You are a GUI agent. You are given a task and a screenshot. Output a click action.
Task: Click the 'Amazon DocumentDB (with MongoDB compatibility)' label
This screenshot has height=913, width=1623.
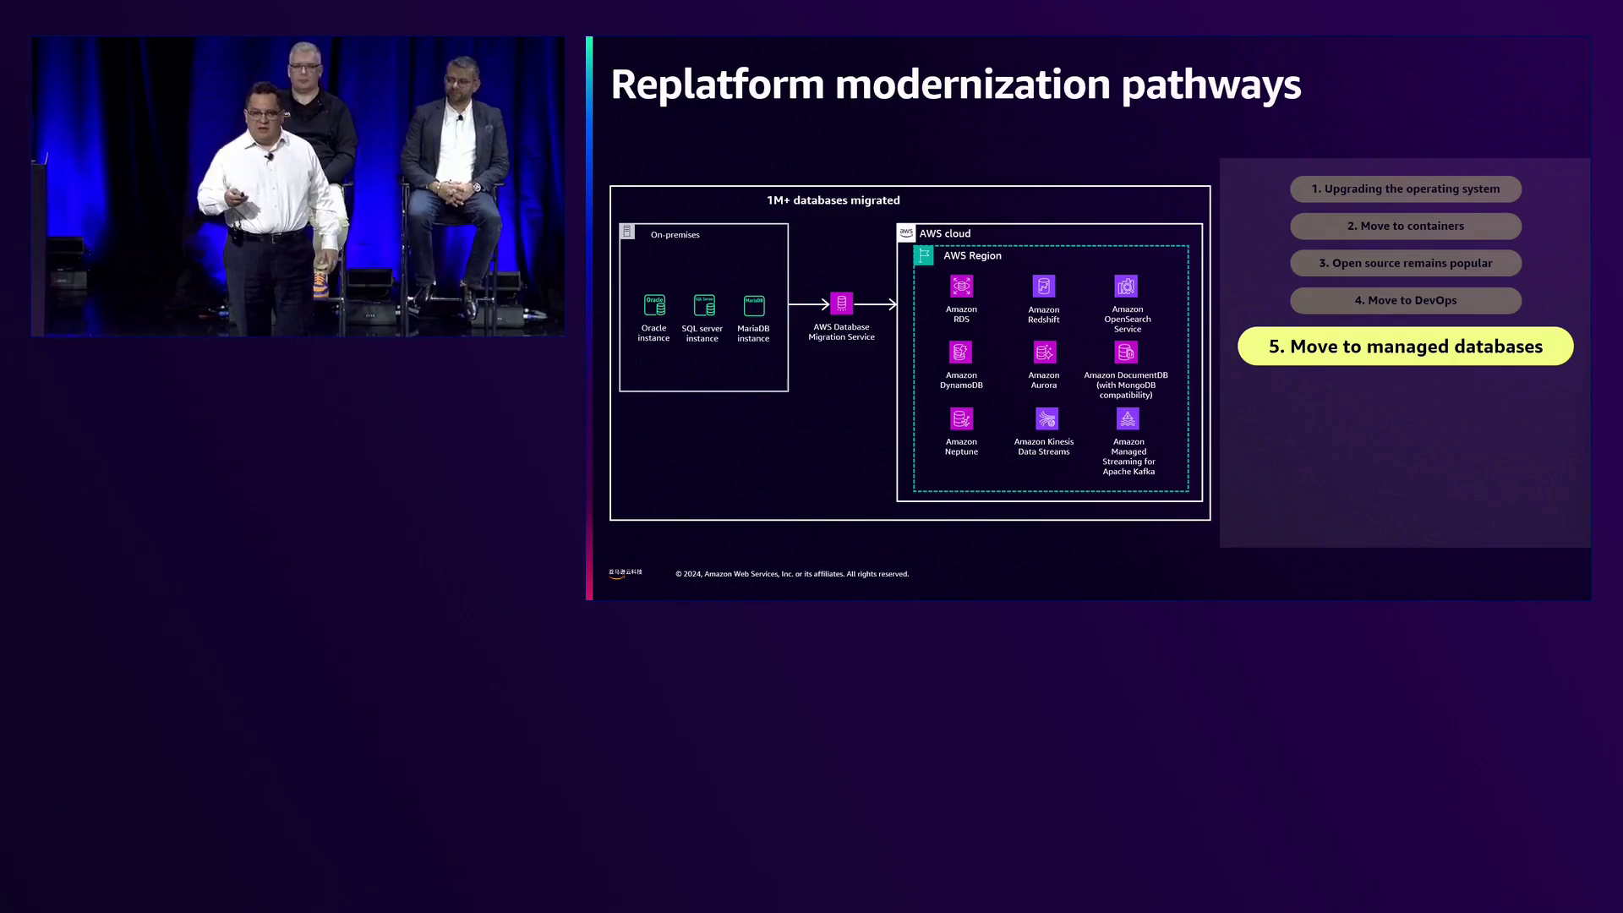point(1126,385)
